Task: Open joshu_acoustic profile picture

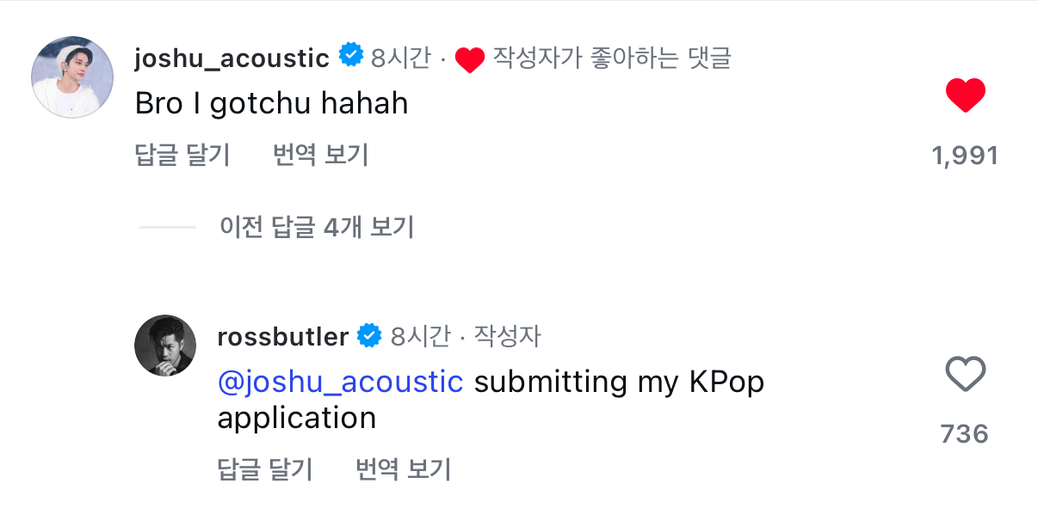Action: [72, 77]
